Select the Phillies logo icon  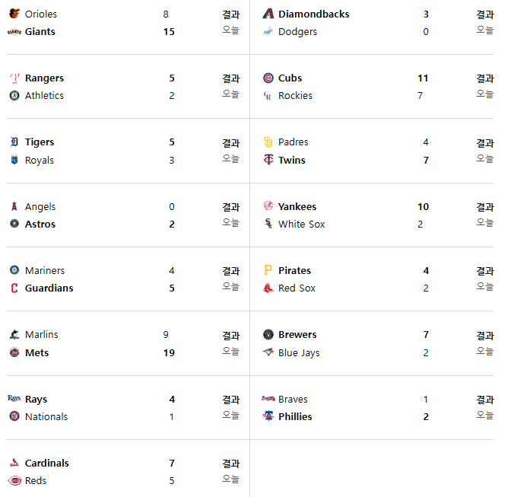(x=268, y=416)
